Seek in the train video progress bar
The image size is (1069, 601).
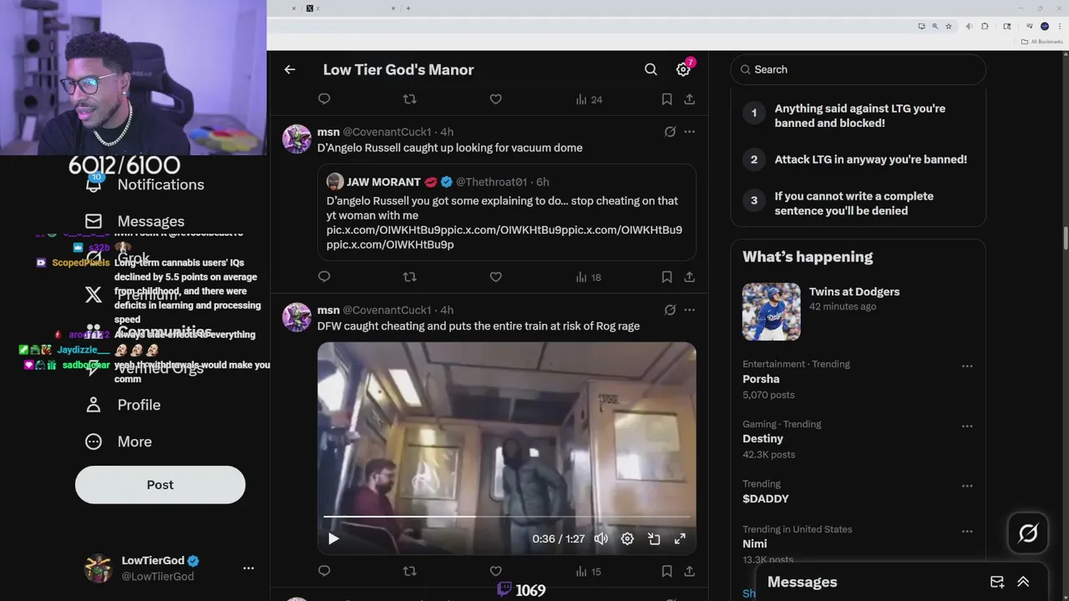point(506,517)
